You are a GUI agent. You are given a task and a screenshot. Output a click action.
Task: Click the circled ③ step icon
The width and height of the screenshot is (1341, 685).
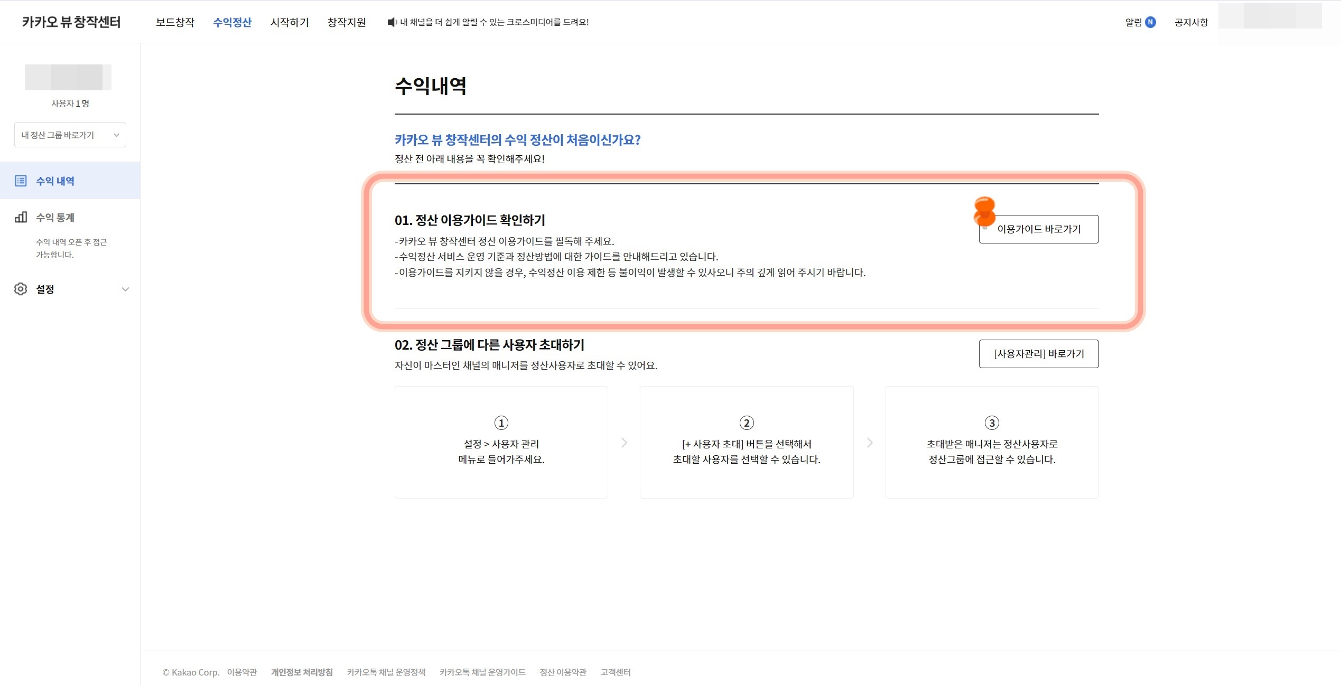(993, 423)
